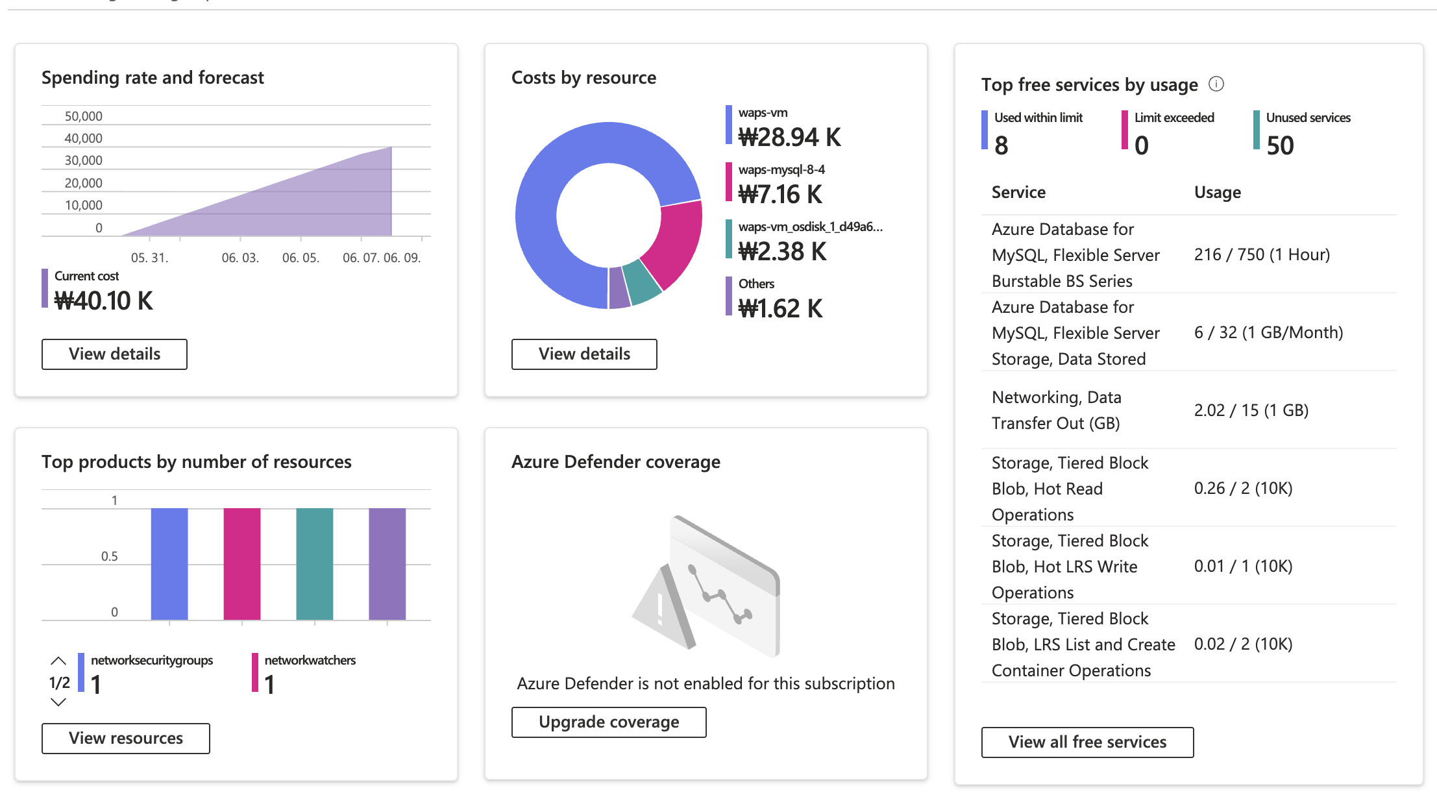Click the Limit exceeded count 0
The height and width of the screenshot is (797, 1437).
click(1142, 145)
